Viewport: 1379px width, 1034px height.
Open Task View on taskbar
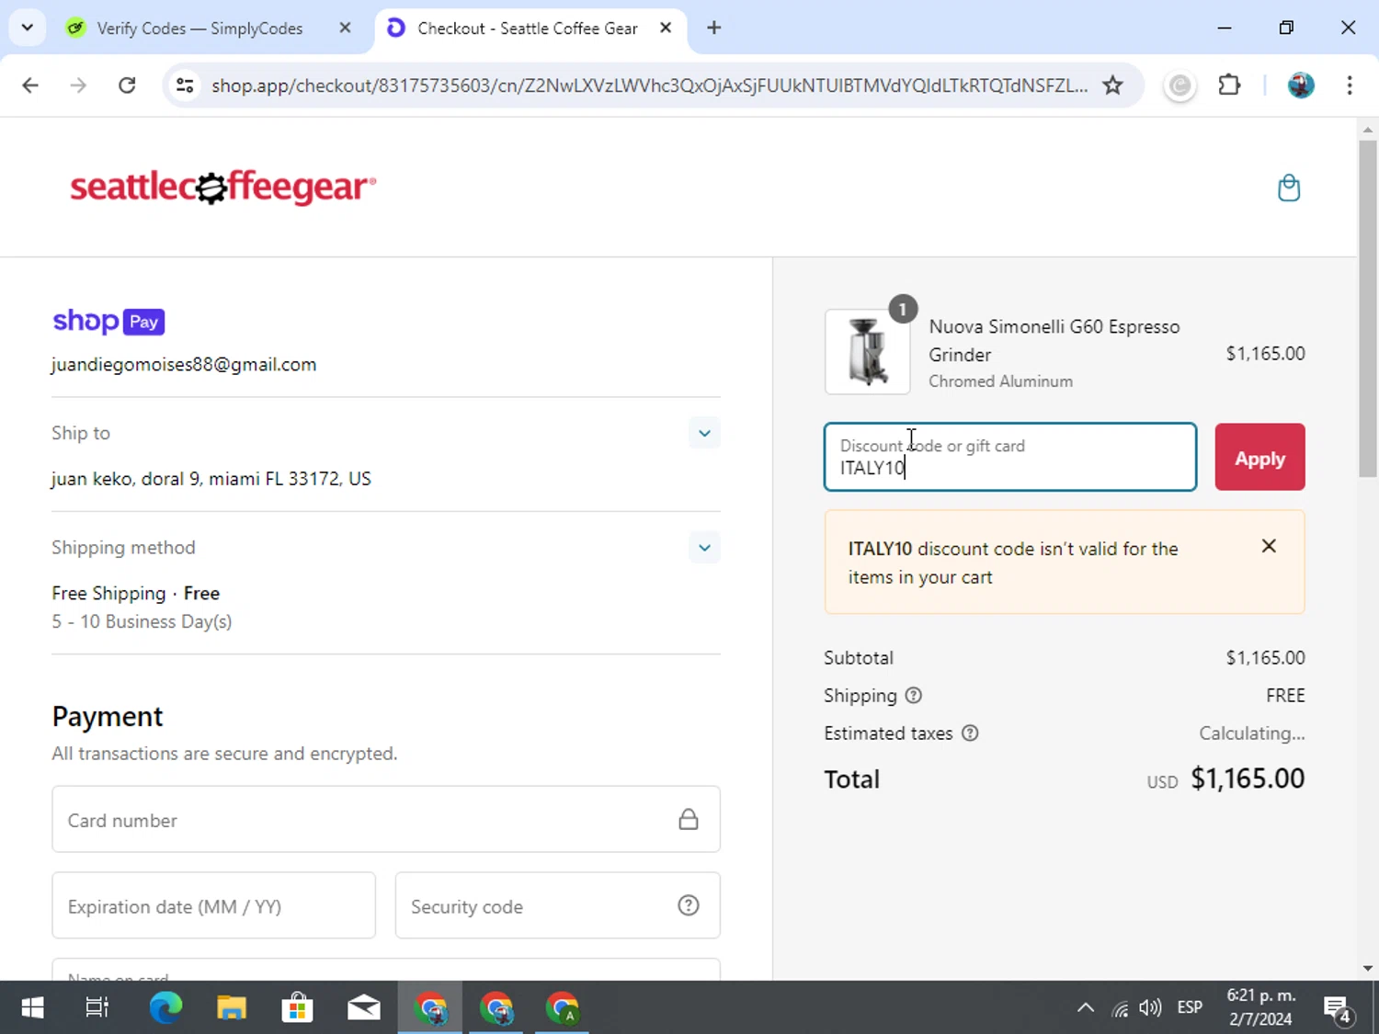click(97, 1008)
